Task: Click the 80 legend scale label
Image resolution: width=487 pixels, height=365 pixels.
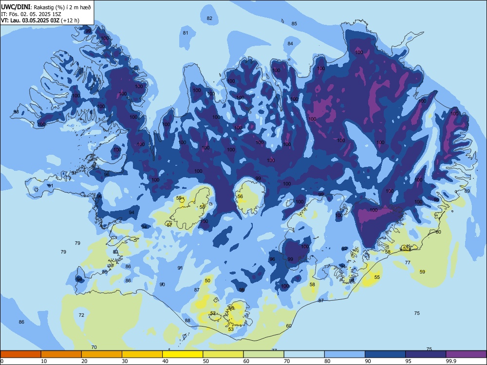Action: pyautogui.click(x=327, y=361)
